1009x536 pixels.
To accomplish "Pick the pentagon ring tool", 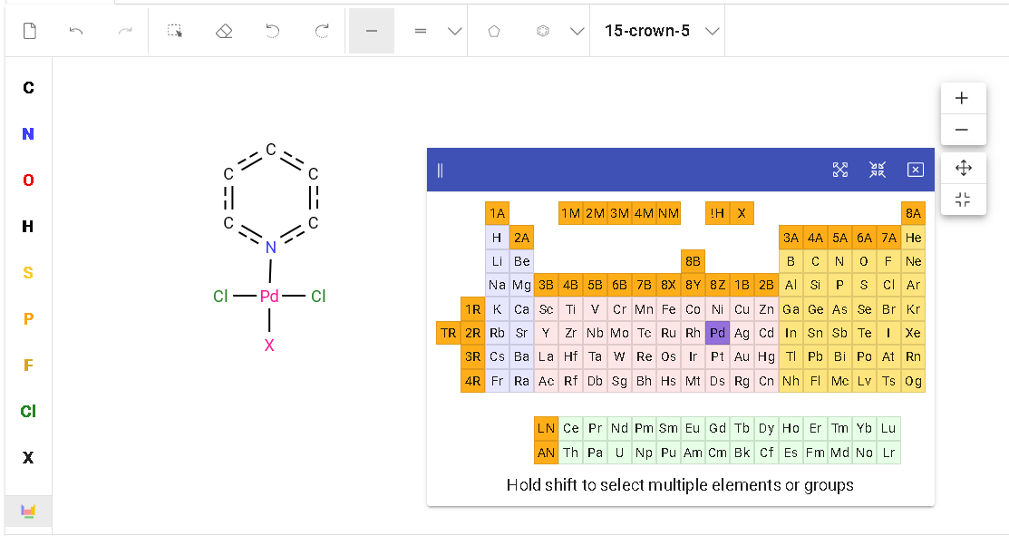I will (494, 31).
